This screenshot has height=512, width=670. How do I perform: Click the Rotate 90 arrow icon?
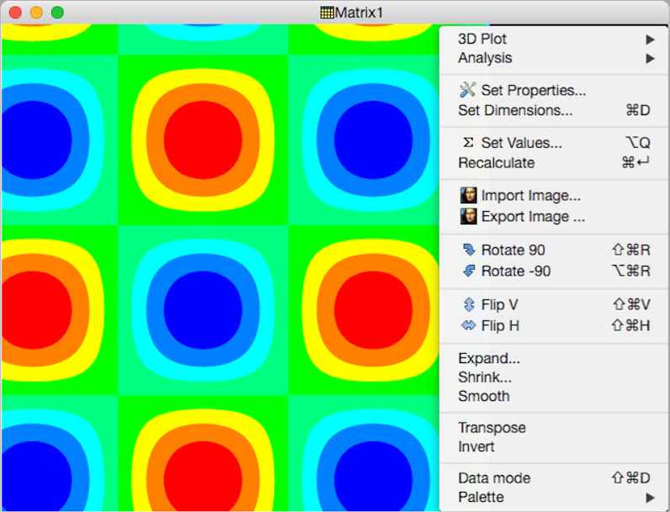pos(469,250)
